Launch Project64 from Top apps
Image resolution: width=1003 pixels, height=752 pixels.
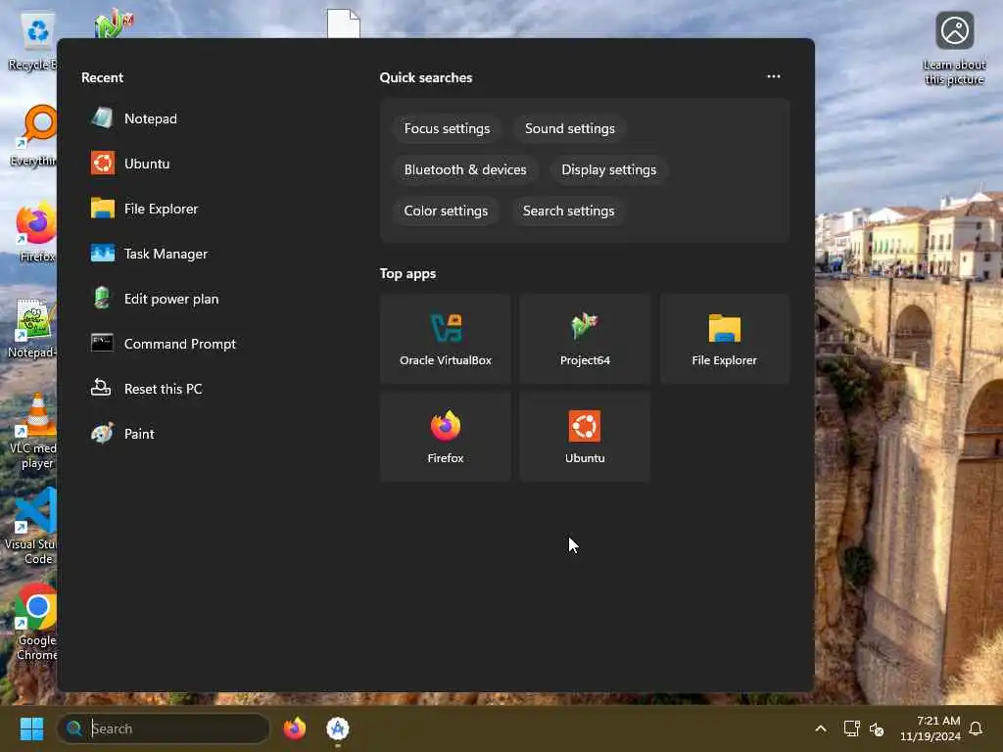tap(585, 340)
